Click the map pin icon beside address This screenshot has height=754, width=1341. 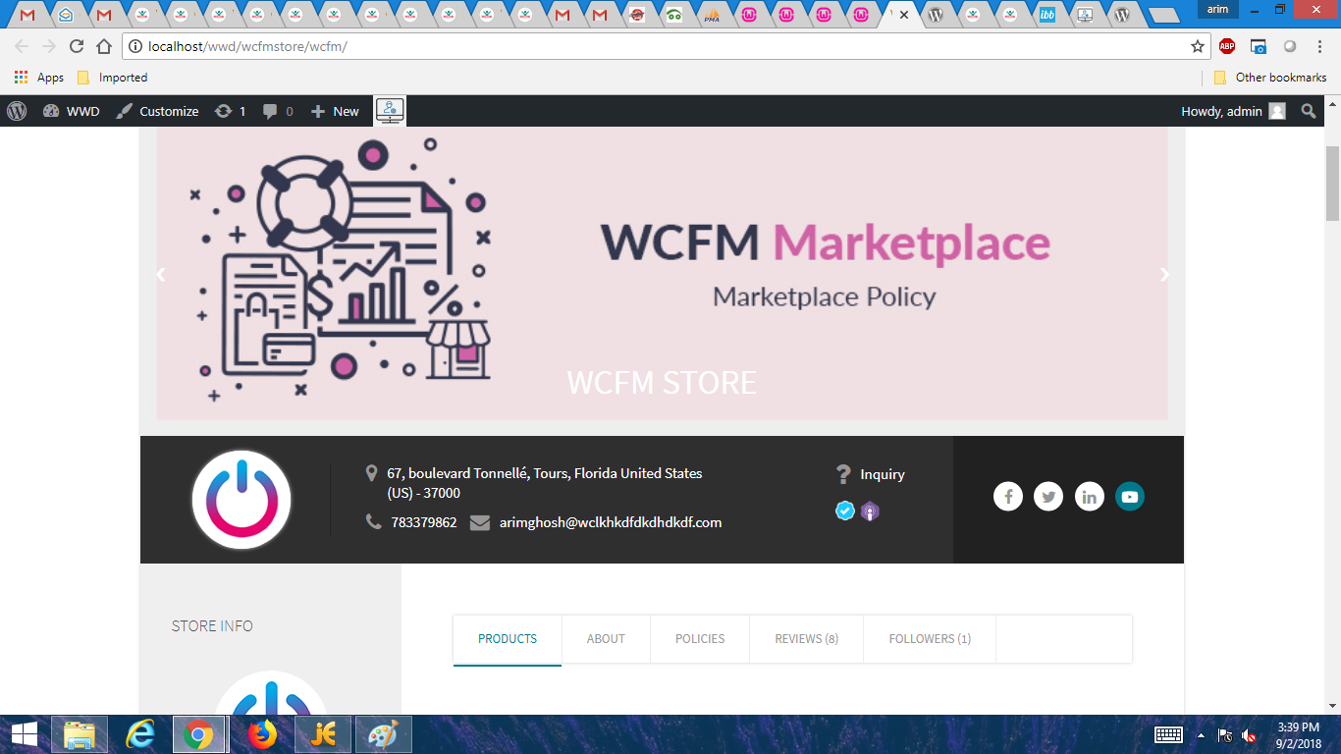click(371, 474)
